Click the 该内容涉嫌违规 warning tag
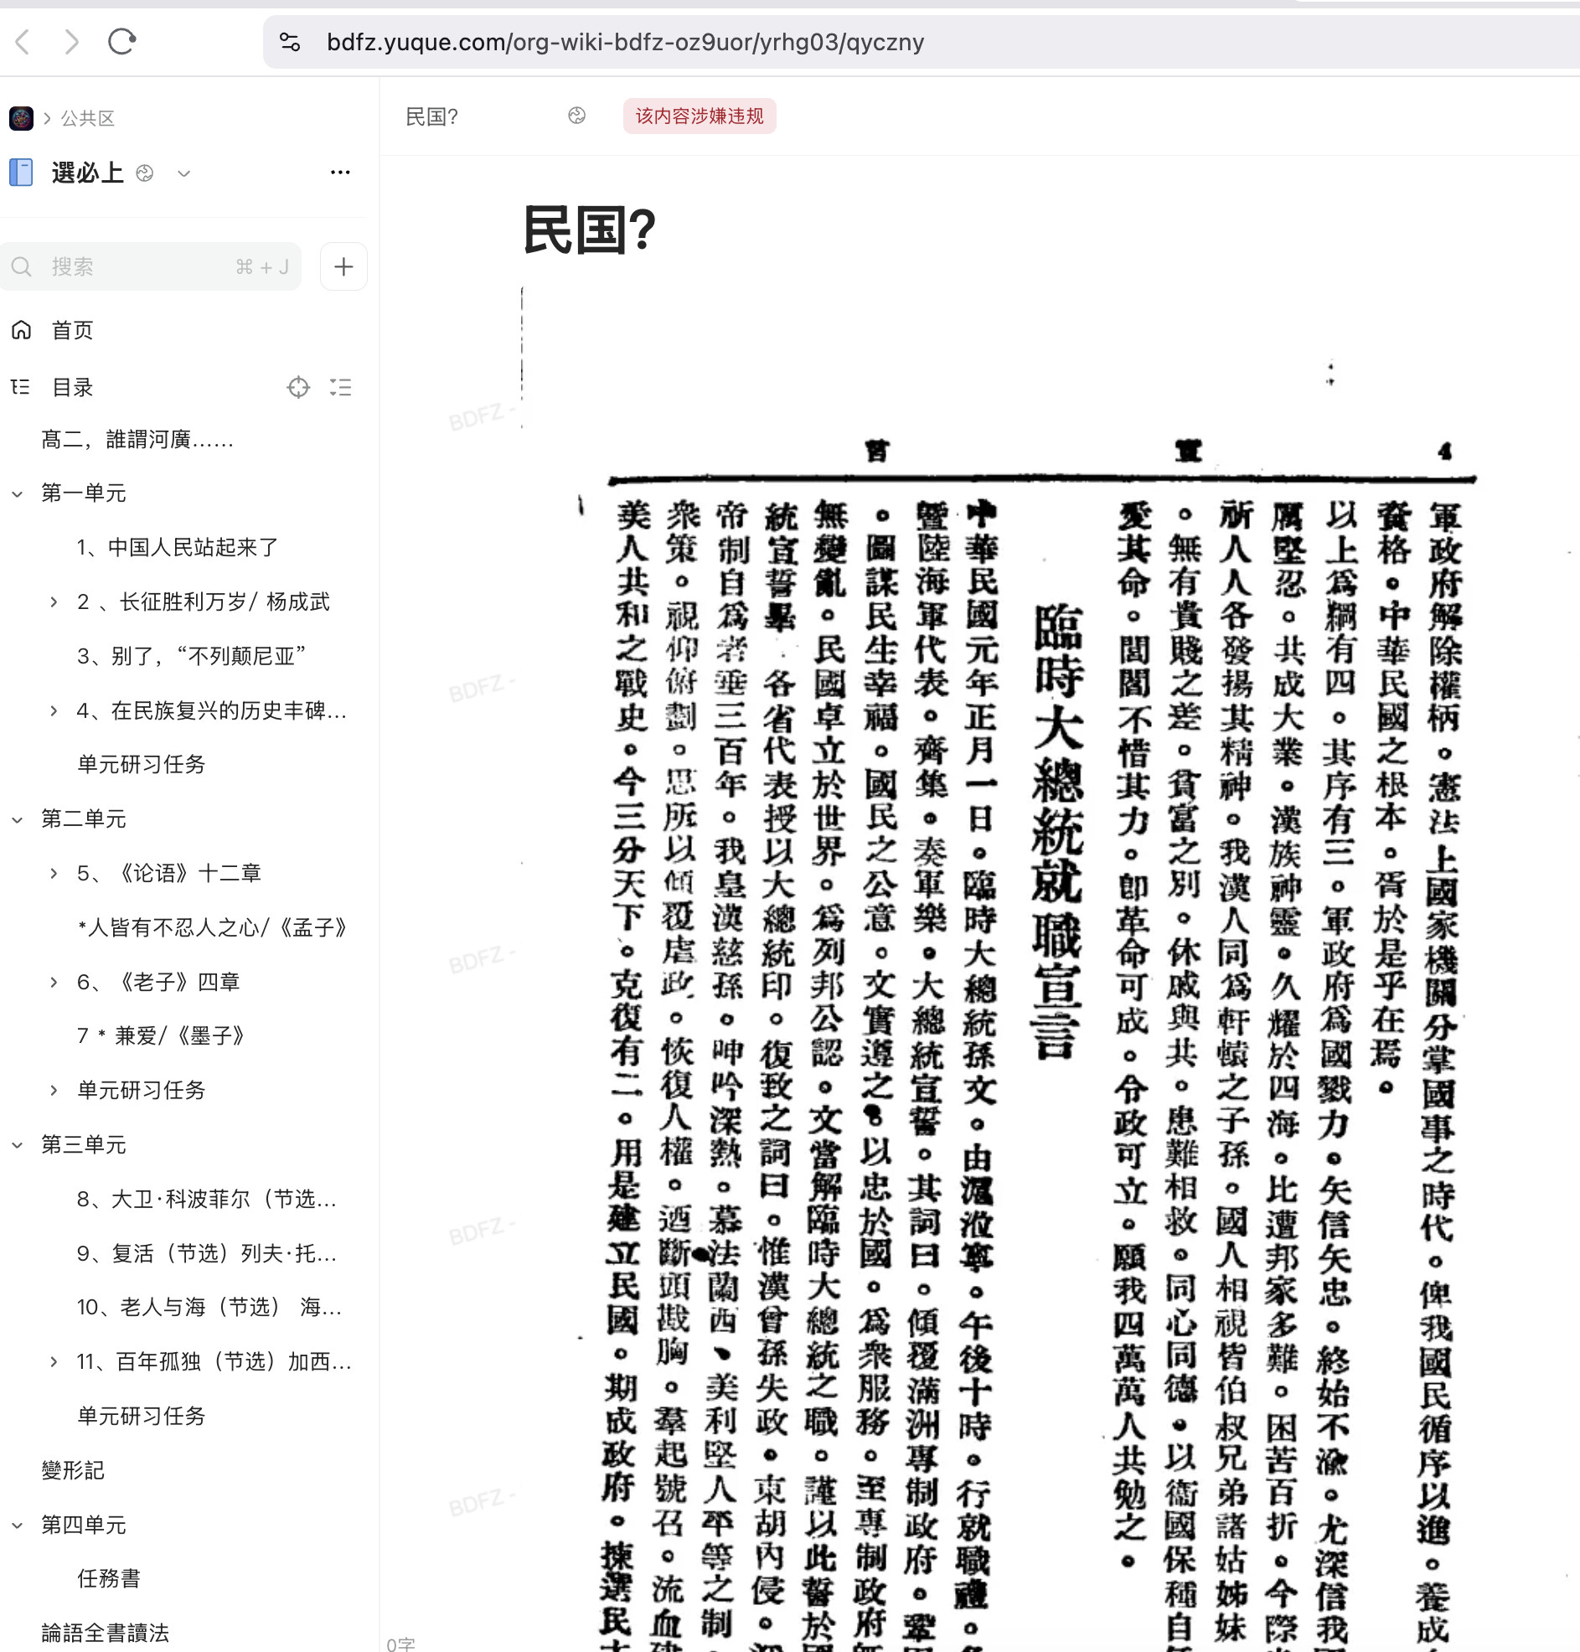This screenshot has width=1580, height=1652. tap(698, 116)
